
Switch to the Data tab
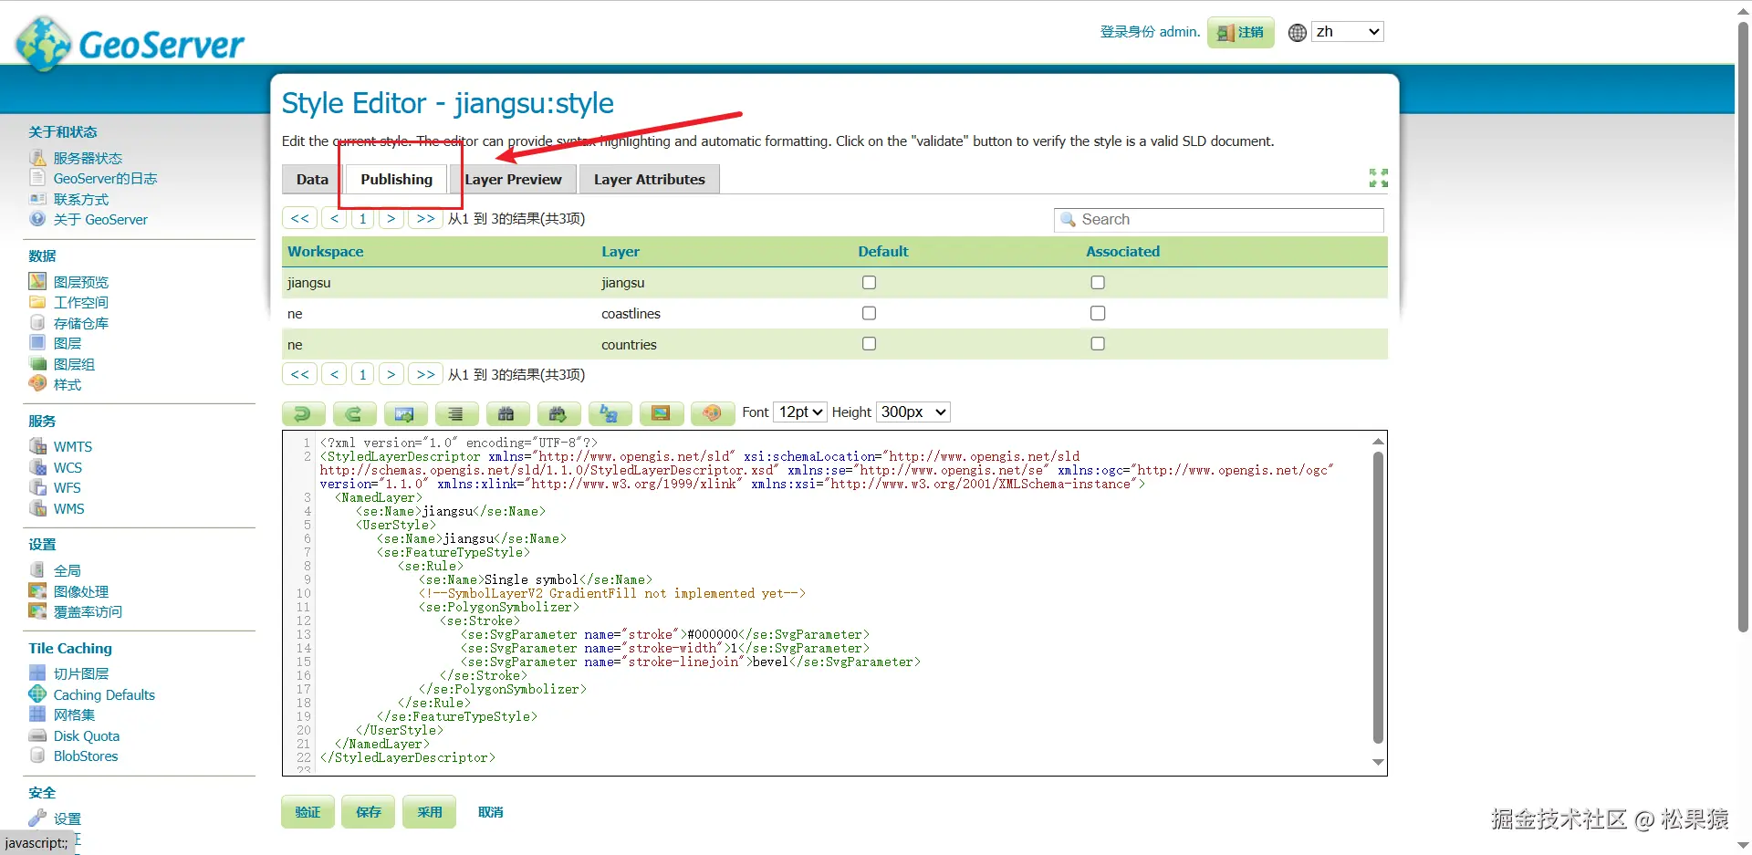tap(312, 180)
